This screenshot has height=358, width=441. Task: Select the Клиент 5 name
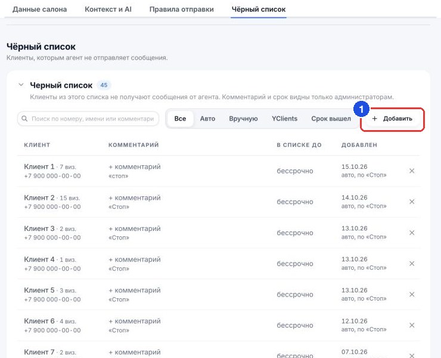pyautogui.click(x=39, y=290)
